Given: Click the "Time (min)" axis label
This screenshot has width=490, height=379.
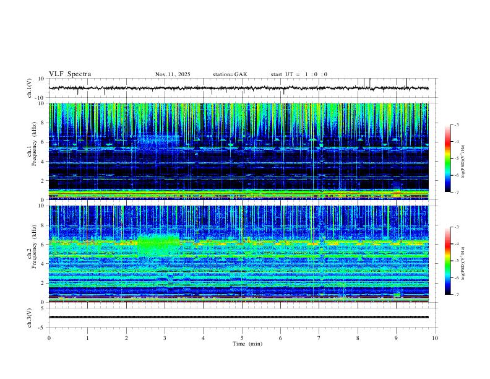Looking at the screenshot, I should pos(247,344).
